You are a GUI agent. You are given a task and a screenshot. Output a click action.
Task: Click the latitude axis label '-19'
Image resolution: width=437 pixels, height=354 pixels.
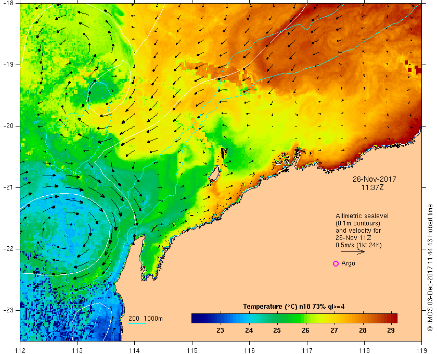coord(8,65)
